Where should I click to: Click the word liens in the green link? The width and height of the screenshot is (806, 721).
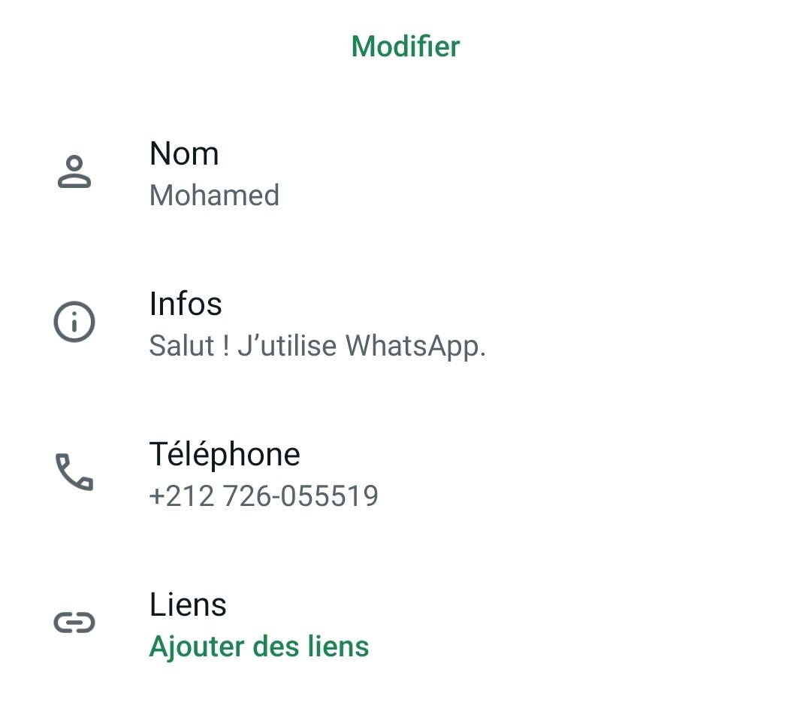340,647
